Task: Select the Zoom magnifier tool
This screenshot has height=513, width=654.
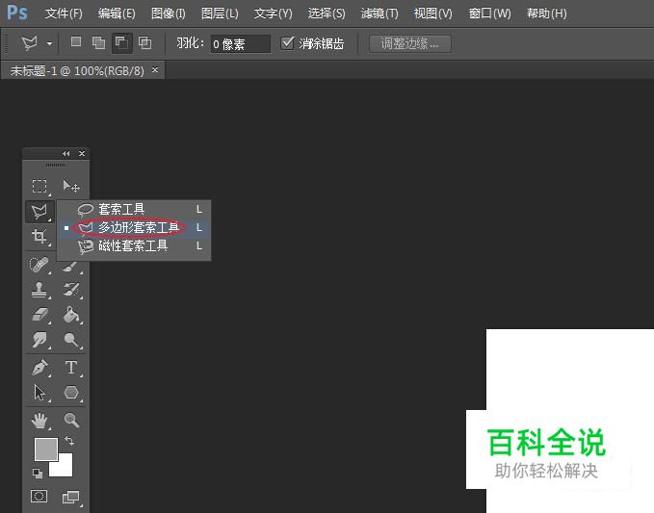Action: 71,420
